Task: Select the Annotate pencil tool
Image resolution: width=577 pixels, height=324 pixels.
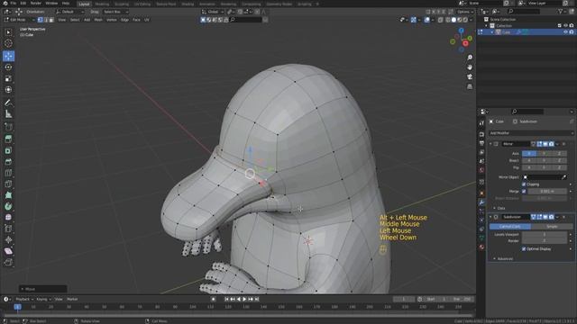Action: click(x=8, y=103)
